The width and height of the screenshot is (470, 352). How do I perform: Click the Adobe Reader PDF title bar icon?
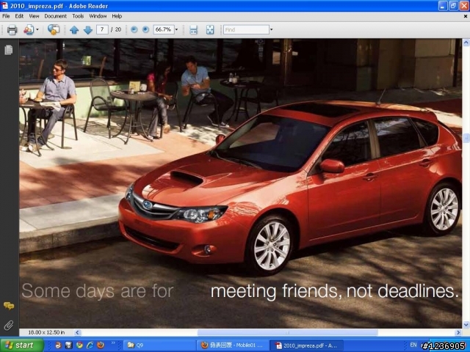click(x=5, y=6)
